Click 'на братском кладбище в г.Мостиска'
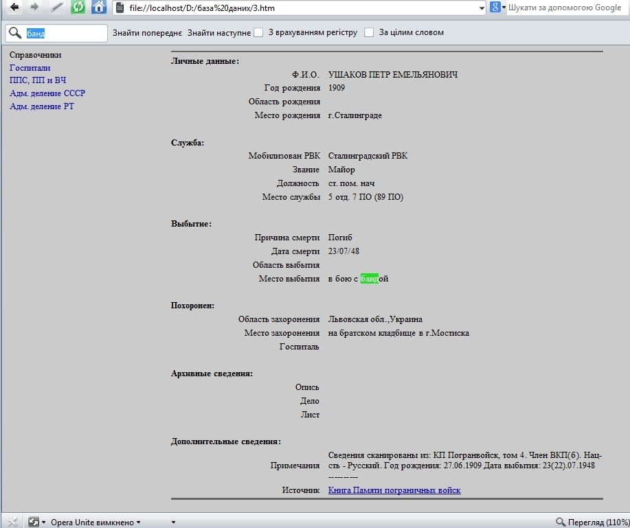The width and height of the screenshot is (630, 528). [398, 333]
